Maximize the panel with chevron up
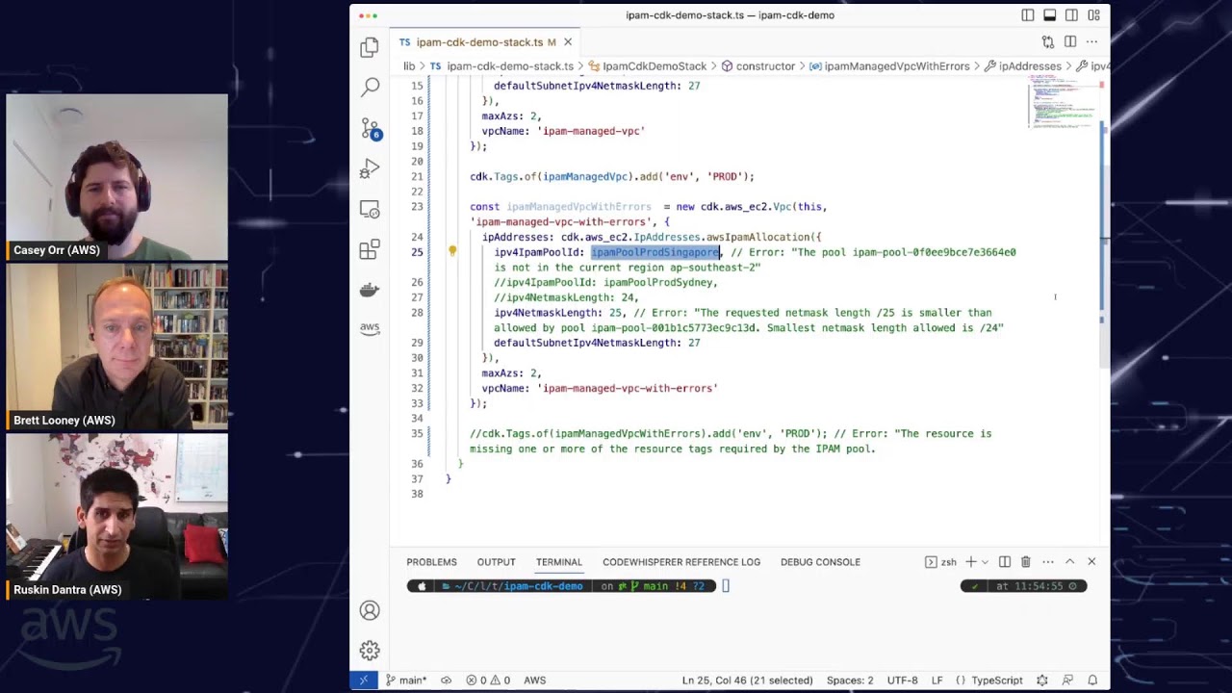This screenshot has height=693, width=1232. click(1069, 562)
